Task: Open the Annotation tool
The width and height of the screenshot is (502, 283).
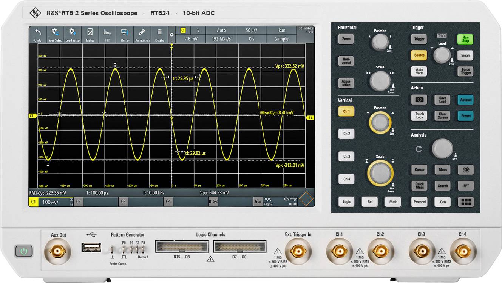Action: click(x=142, y=35)
